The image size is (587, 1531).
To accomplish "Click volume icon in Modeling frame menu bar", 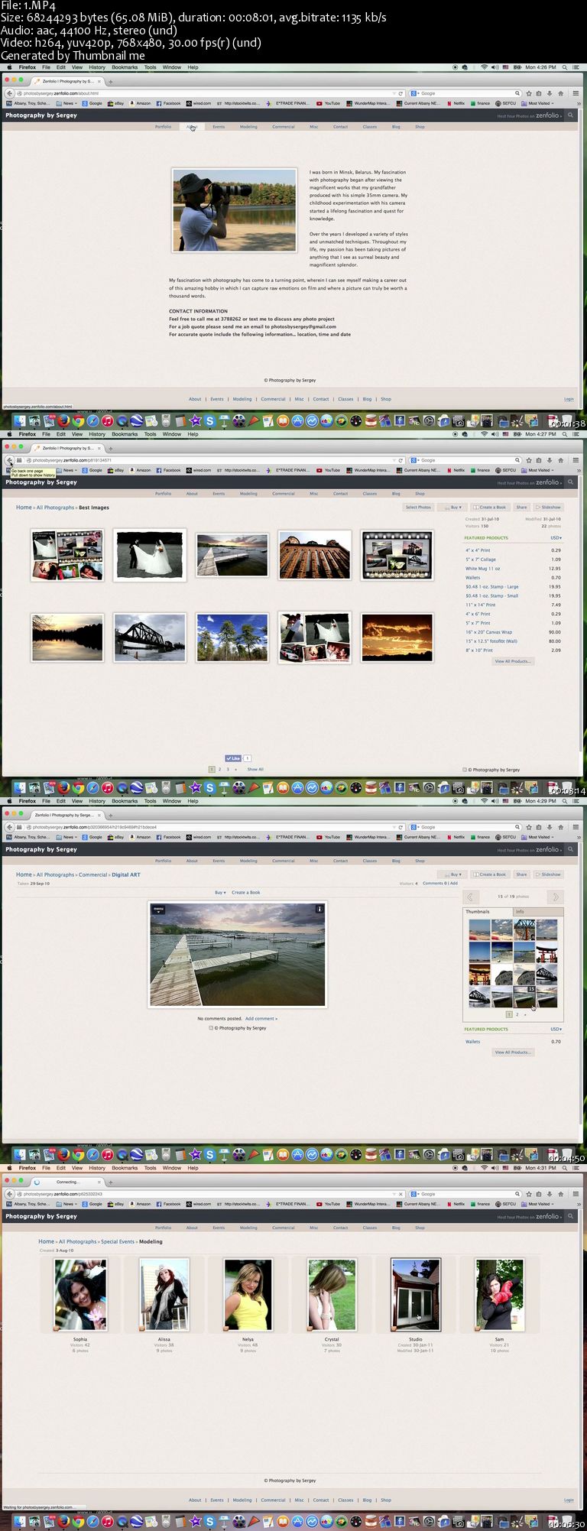I will coord(495,1168).
